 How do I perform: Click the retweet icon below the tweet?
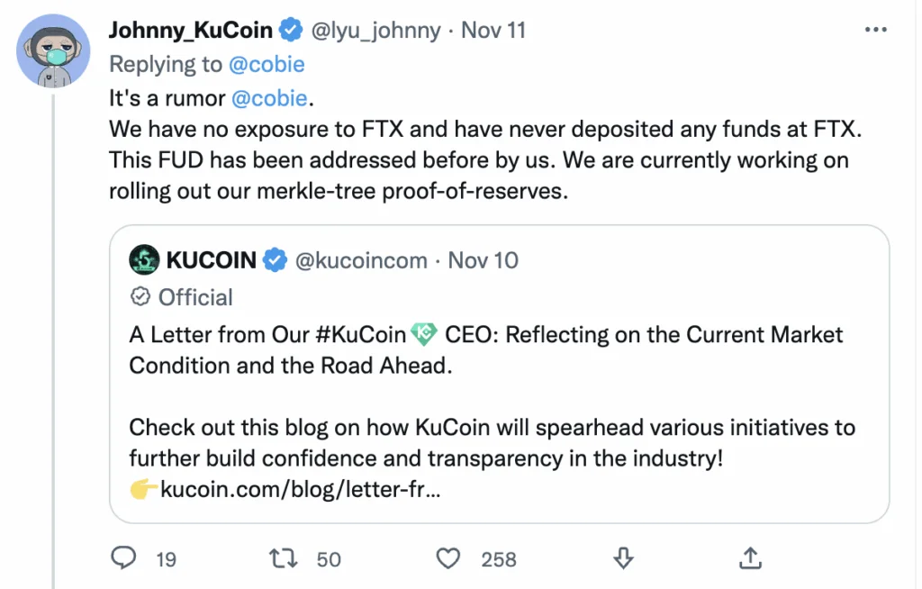[x=282, y=558]
